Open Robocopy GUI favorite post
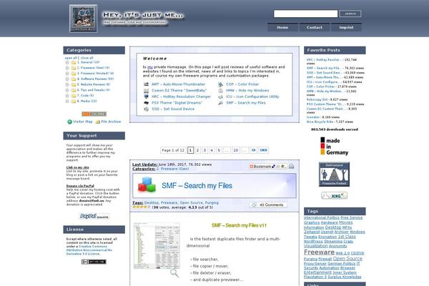 click(317, 99)
